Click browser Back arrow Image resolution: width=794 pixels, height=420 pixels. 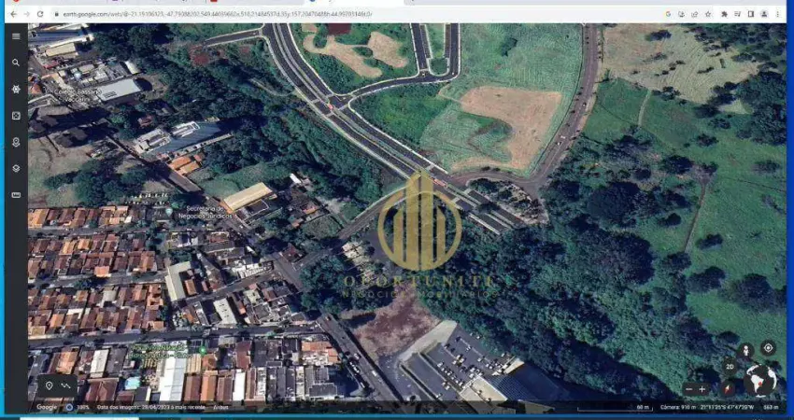14,14
